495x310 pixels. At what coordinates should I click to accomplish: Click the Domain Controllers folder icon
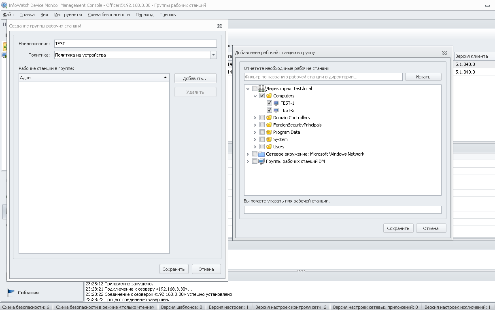269,118
